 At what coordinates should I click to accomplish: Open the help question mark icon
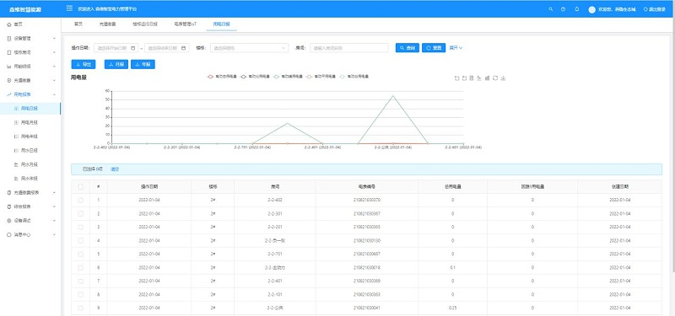(563, 9)
